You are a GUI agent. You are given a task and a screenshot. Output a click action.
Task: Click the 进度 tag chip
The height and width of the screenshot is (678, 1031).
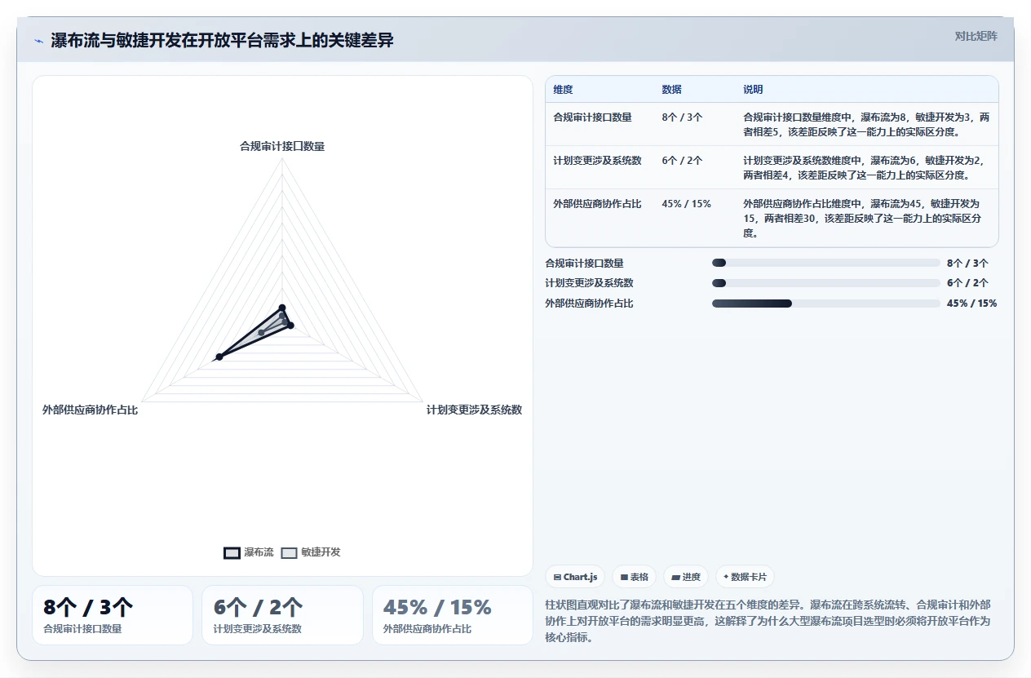tap(686, 577)
